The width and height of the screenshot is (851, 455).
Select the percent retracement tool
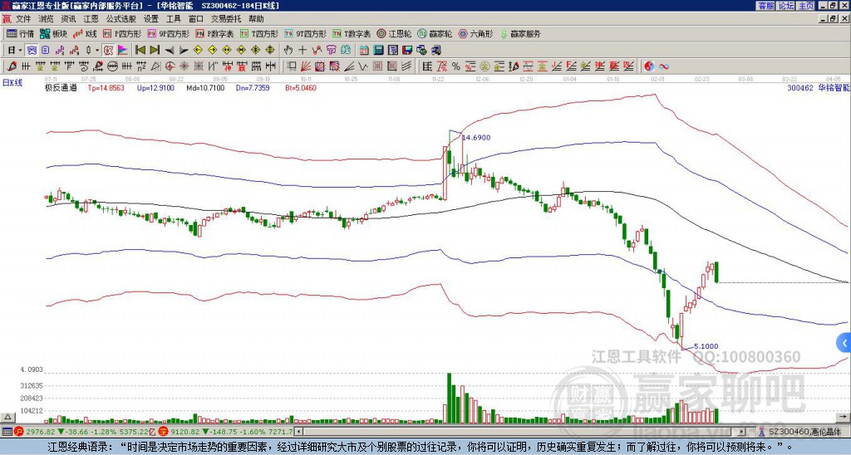456,66
